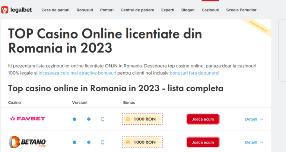Open incaseaza cele mai atractive bonusuri link
The height and width of the screenshot is (152, 286).
pyautogui.click(x=77, y=73)
